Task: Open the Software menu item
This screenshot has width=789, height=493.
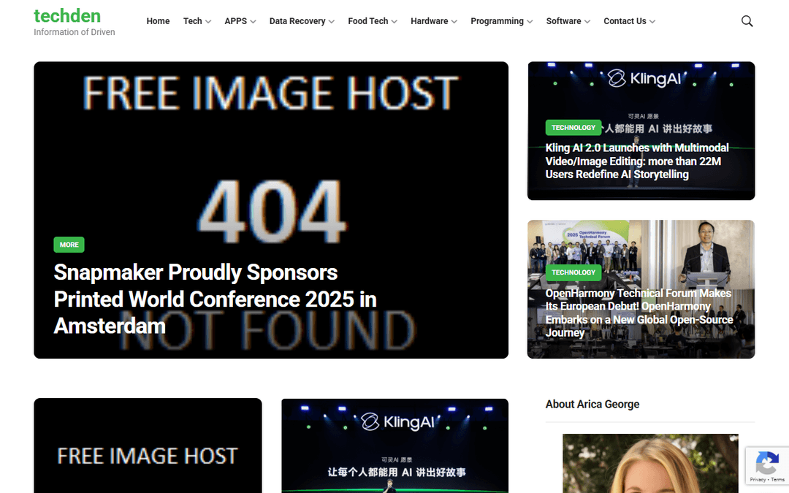Action: tap(563, 21)
